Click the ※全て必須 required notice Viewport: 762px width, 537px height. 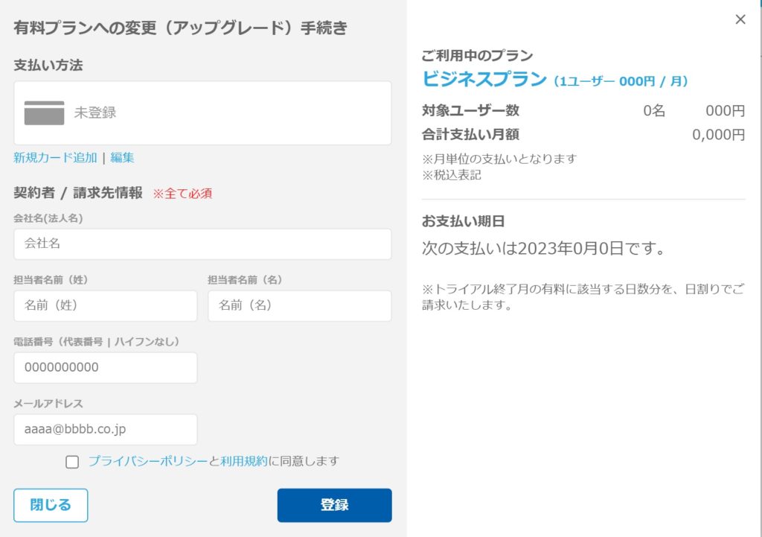point(182,194)
